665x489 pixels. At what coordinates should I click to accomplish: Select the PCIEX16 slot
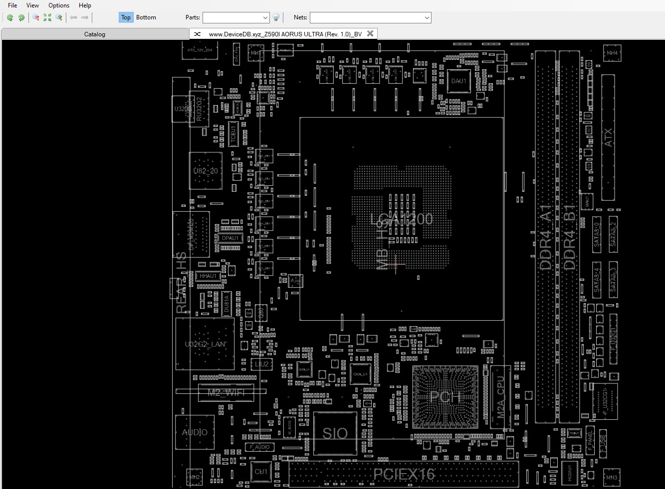pyautogui.click(x=404, y=474)
